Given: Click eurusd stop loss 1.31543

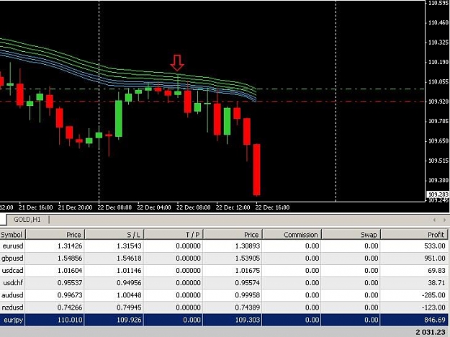Looking at the screenshot, I should pos(129,246).
